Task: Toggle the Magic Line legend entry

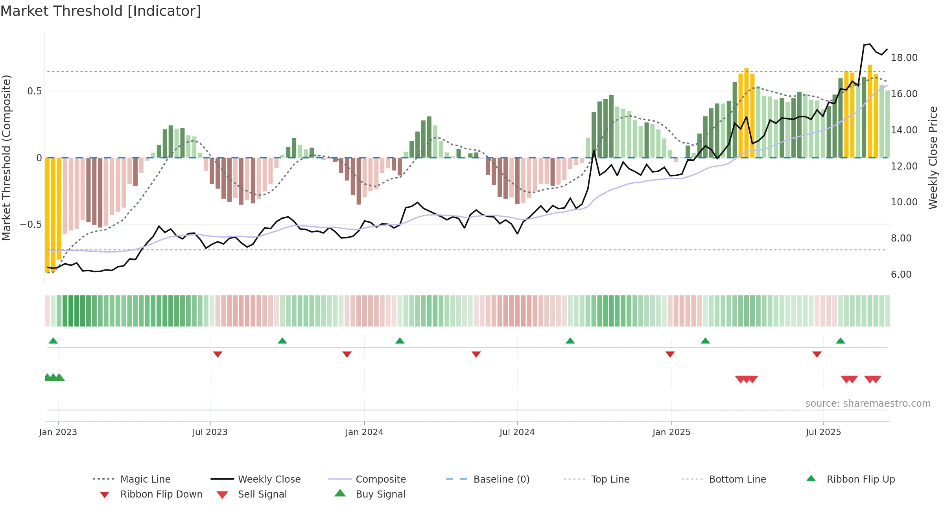Action: [x=132, y=479]
